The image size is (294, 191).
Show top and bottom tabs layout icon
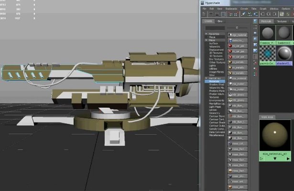tap(223, 14)
